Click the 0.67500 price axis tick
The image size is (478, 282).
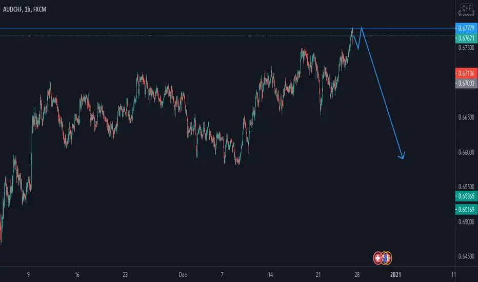tap(466, 48)
